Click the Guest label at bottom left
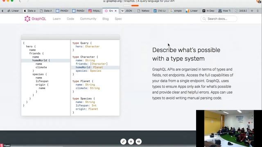The width and height of the screenshot is (262, 147). 7,145
